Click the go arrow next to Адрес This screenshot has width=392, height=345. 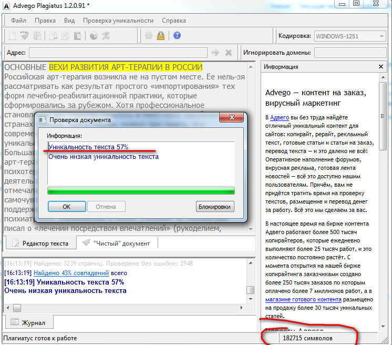tap(215, 53)
